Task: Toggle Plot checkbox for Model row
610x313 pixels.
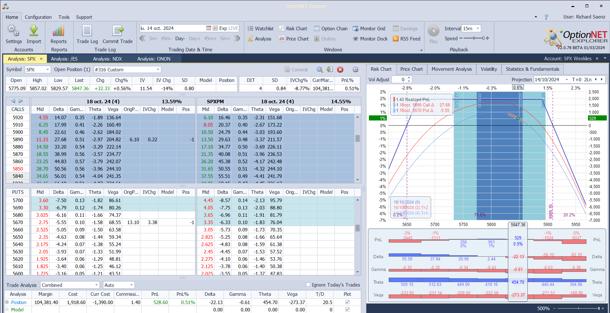Action: (x=347, y=309)
